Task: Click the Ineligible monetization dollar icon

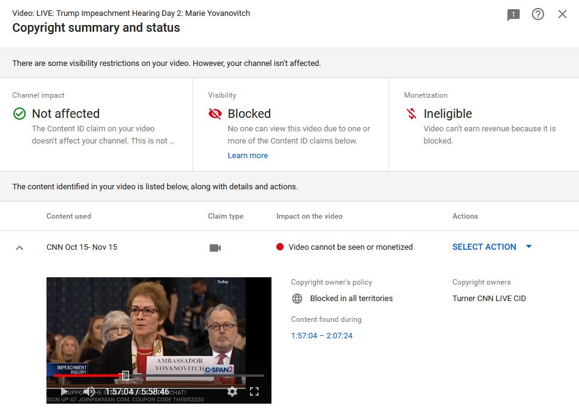Action: pyautogui.click(x=411, y=114)
